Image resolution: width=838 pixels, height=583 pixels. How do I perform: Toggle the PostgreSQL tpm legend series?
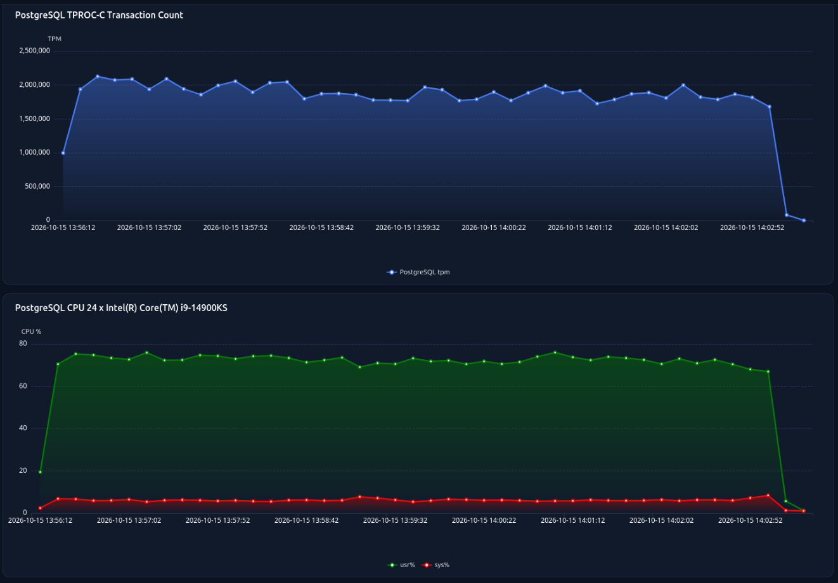418,272
